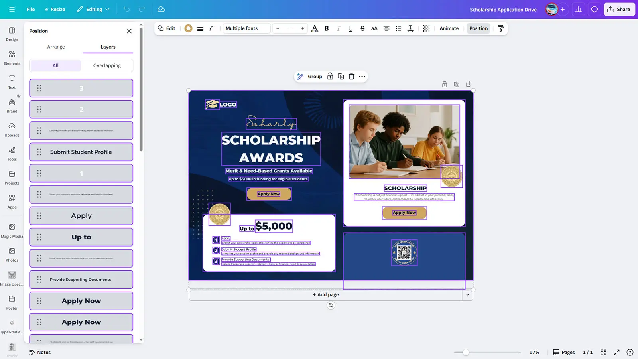Lock selected elements with padlock icon
Viewport: 638px width, 359px height.
click(x=330, y=76)
